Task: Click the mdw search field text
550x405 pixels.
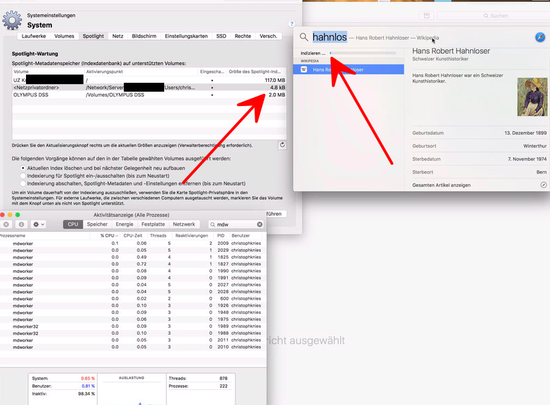Action: 223,224
